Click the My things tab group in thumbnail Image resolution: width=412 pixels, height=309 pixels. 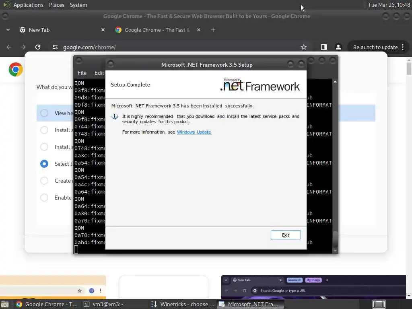click(x=313, y=280)
